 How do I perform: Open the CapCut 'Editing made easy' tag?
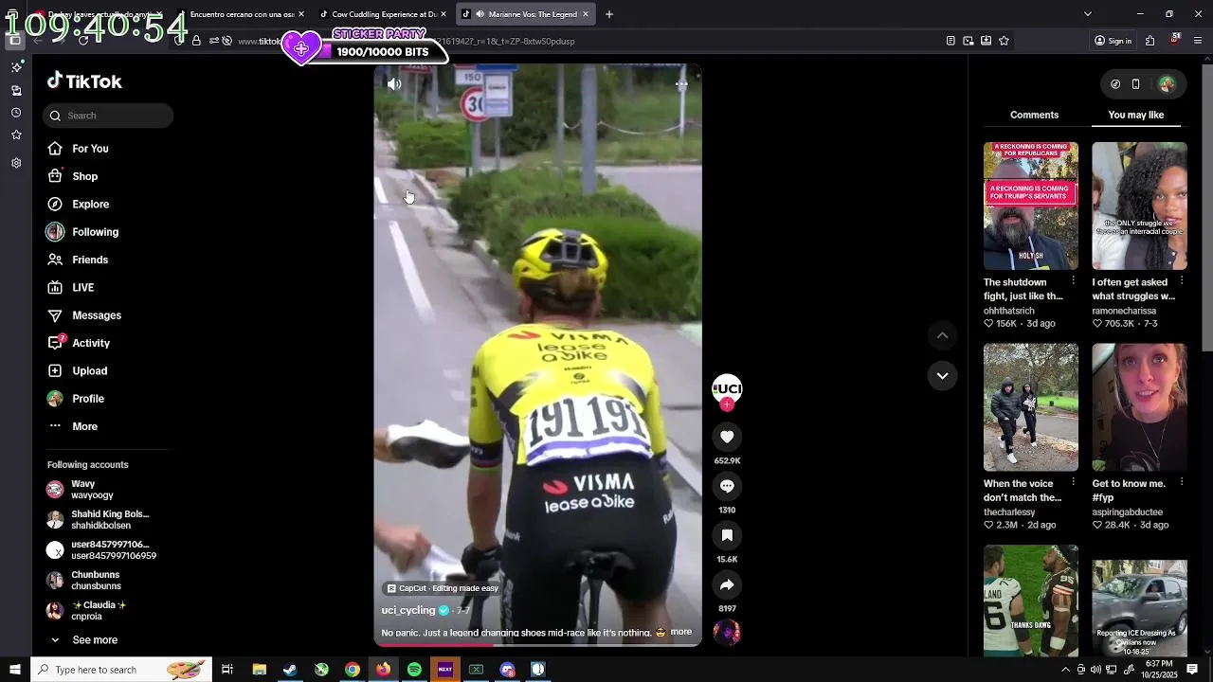443,588
